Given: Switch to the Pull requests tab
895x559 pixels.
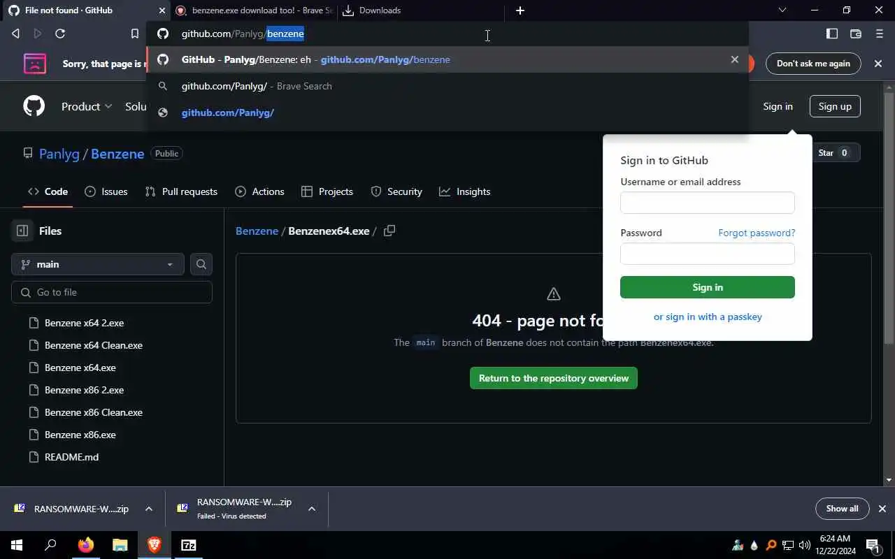Looking at the screenshot, I should tap(181, 191).
